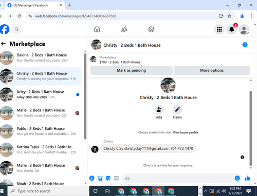This screenshot has height=196, width=257.
Task: Click the Marketplace listing thumbnail at $700
Action: coord(94,59)
